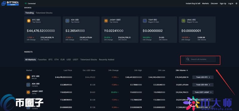Toggle the theme sun icon

[236, 4]
